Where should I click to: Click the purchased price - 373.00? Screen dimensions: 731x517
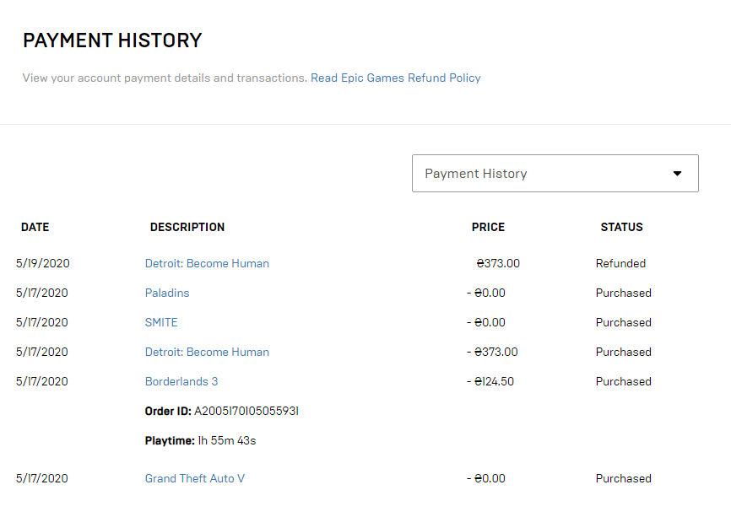click(x=492, y=352)
